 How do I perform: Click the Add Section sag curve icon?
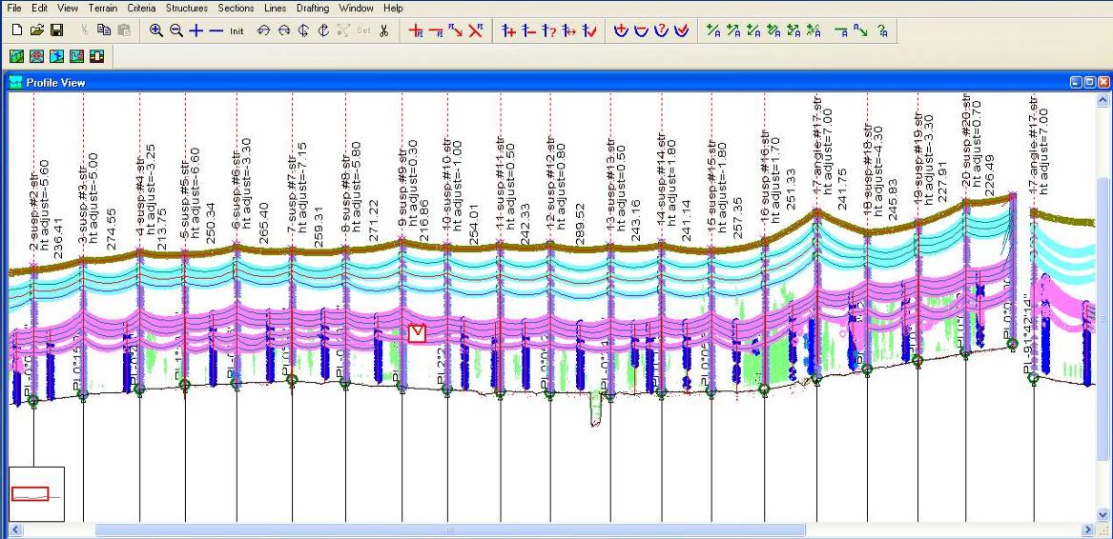[621, 30]
